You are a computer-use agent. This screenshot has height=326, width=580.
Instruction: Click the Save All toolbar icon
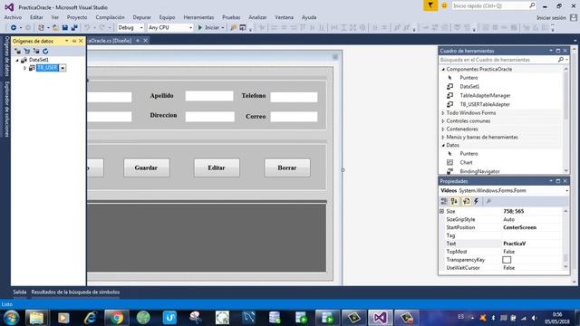[x=74, y=28]
